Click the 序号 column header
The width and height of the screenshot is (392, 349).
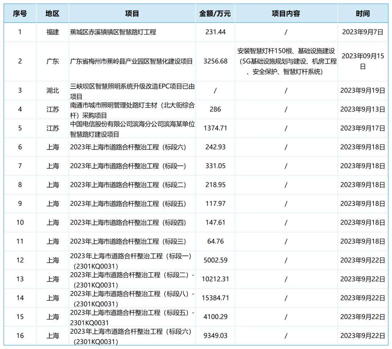point(20,14)
